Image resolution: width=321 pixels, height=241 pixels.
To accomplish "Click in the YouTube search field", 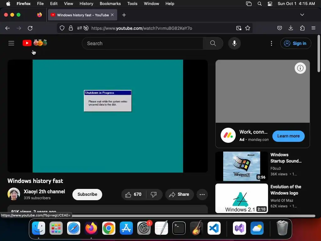I will [x=143, y=43].
